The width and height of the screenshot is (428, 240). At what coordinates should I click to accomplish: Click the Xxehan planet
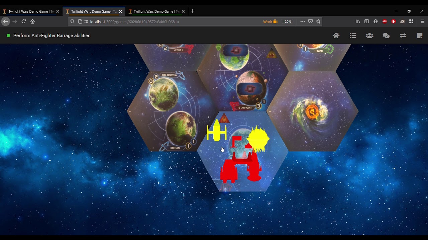tap(181, 128)
